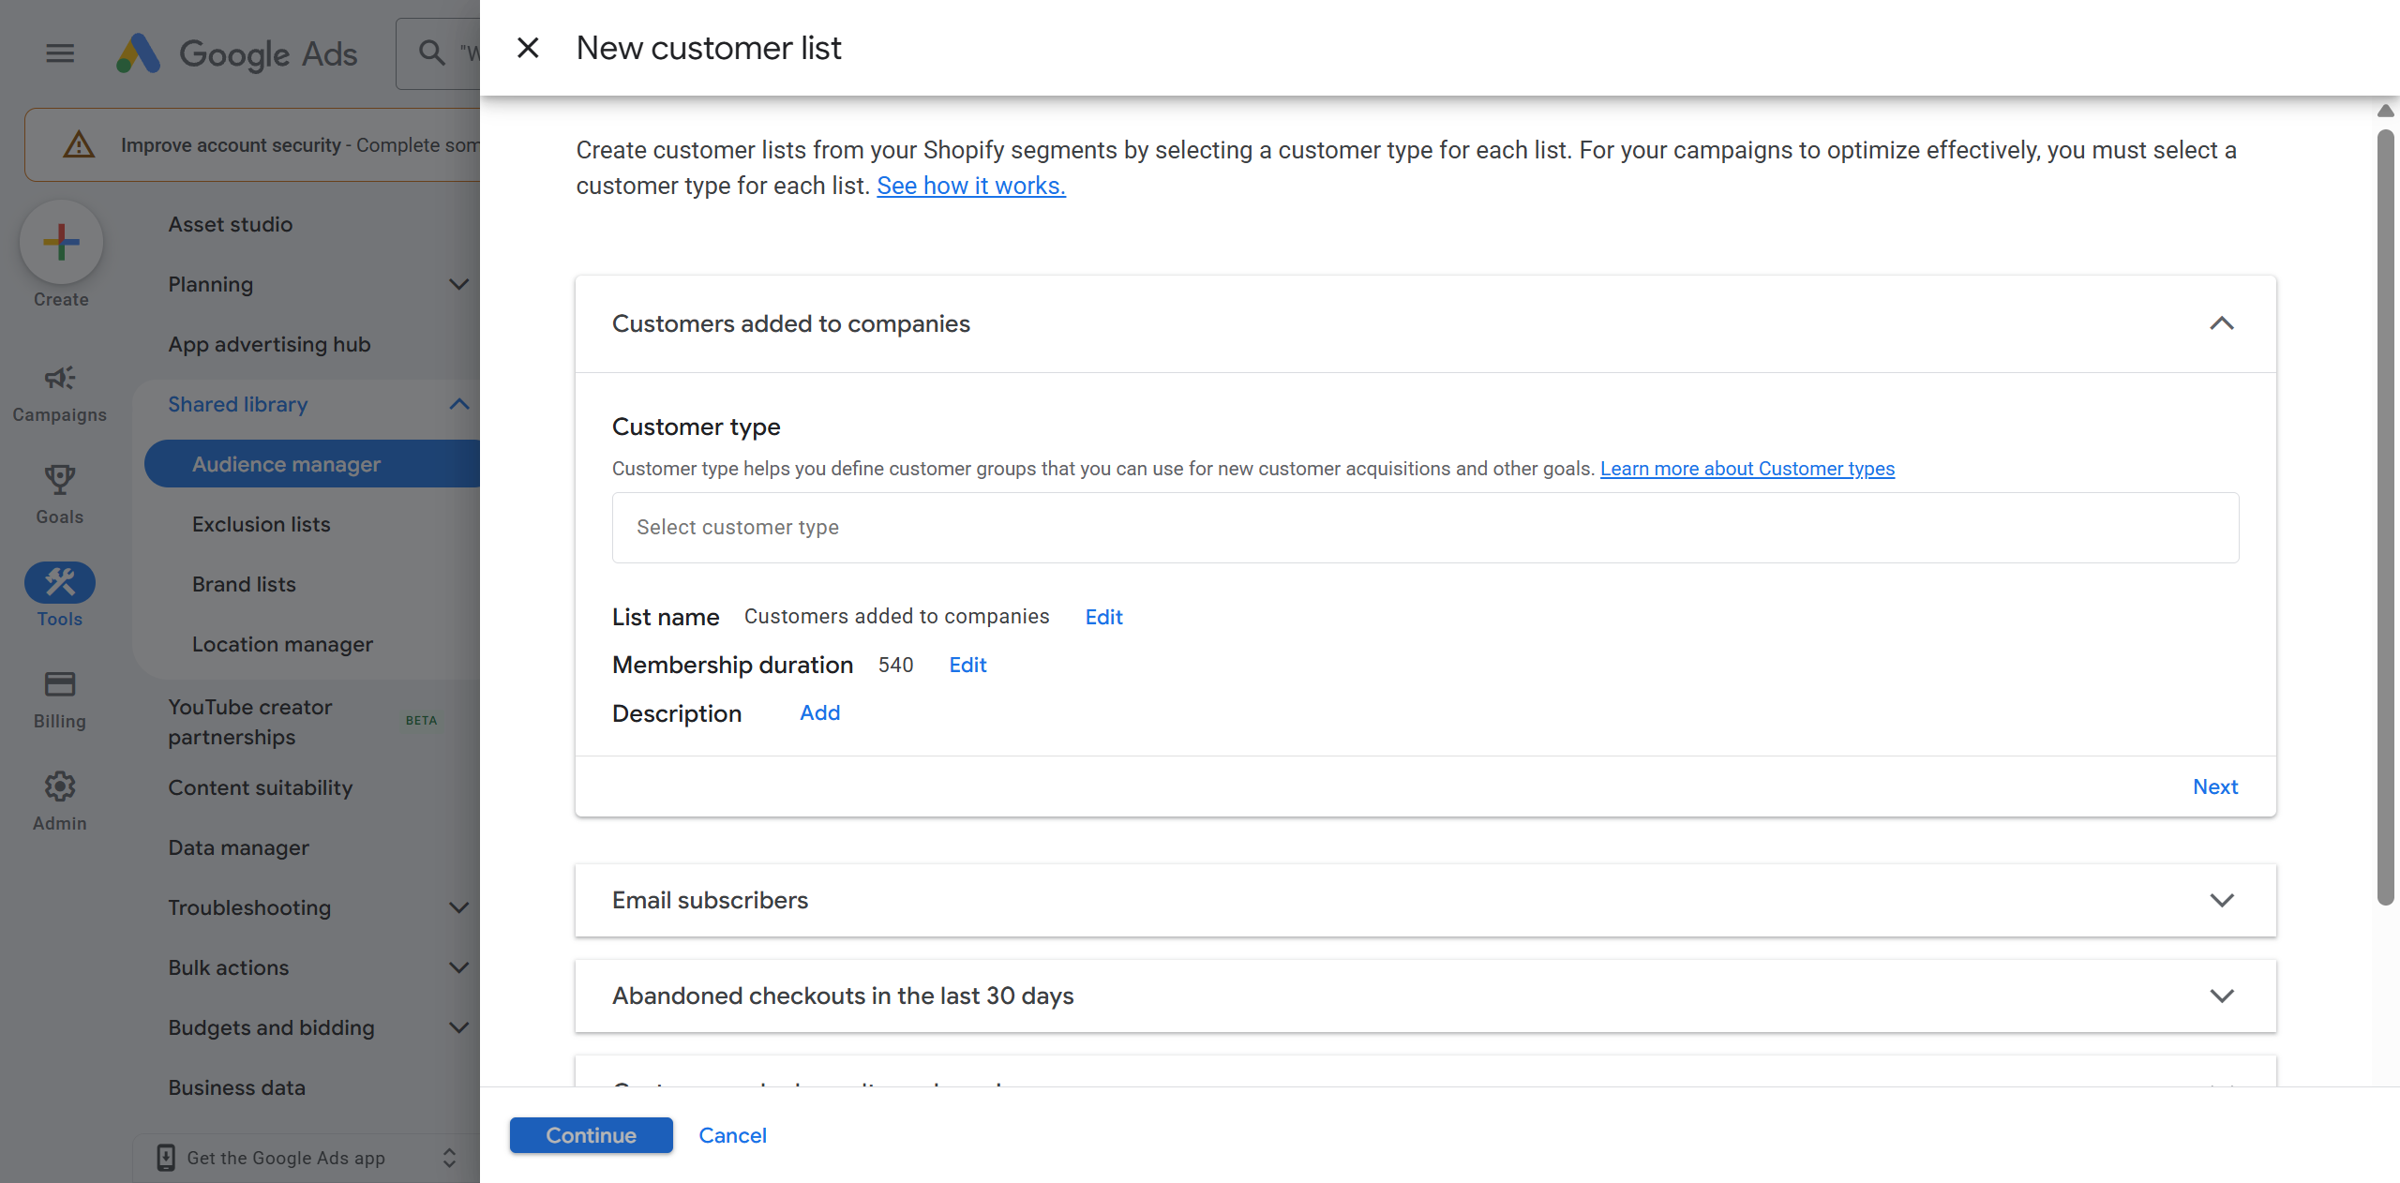
Task: Click the app banner expand arrows icon
Action: pos(449,1158)
